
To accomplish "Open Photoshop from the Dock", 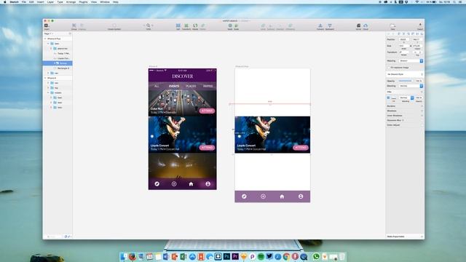I will coord(226,256).
